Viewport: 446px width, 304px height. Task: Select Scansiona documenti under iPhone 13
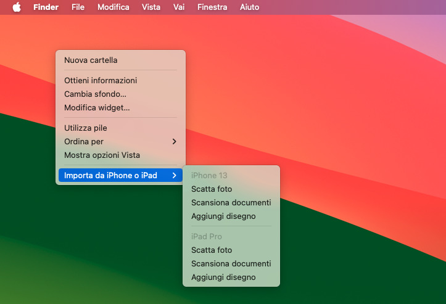(x=231, y=202)
